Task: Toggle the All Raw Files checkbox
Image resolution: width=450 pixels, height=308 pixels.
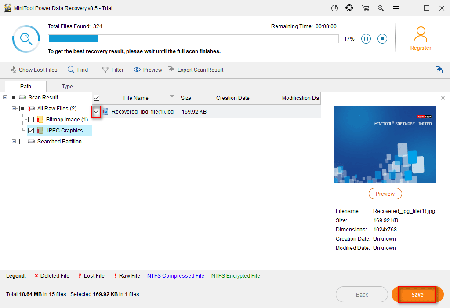Action: click(22, 108)
